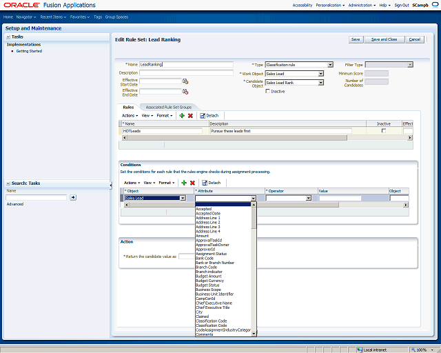Click the Cancel button
Viewport: 441px width, 353px height.
click(415, 39)
